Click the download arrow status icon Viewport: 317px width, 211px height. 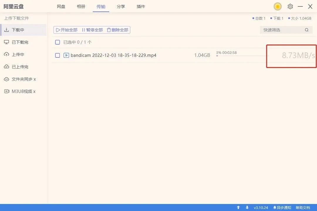click(247, 207)
